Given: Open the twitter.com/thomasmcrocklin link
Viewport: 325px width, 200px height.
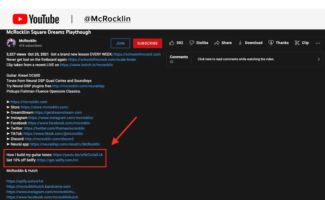Looking at the screenshot, I should [x=54, y=128].
